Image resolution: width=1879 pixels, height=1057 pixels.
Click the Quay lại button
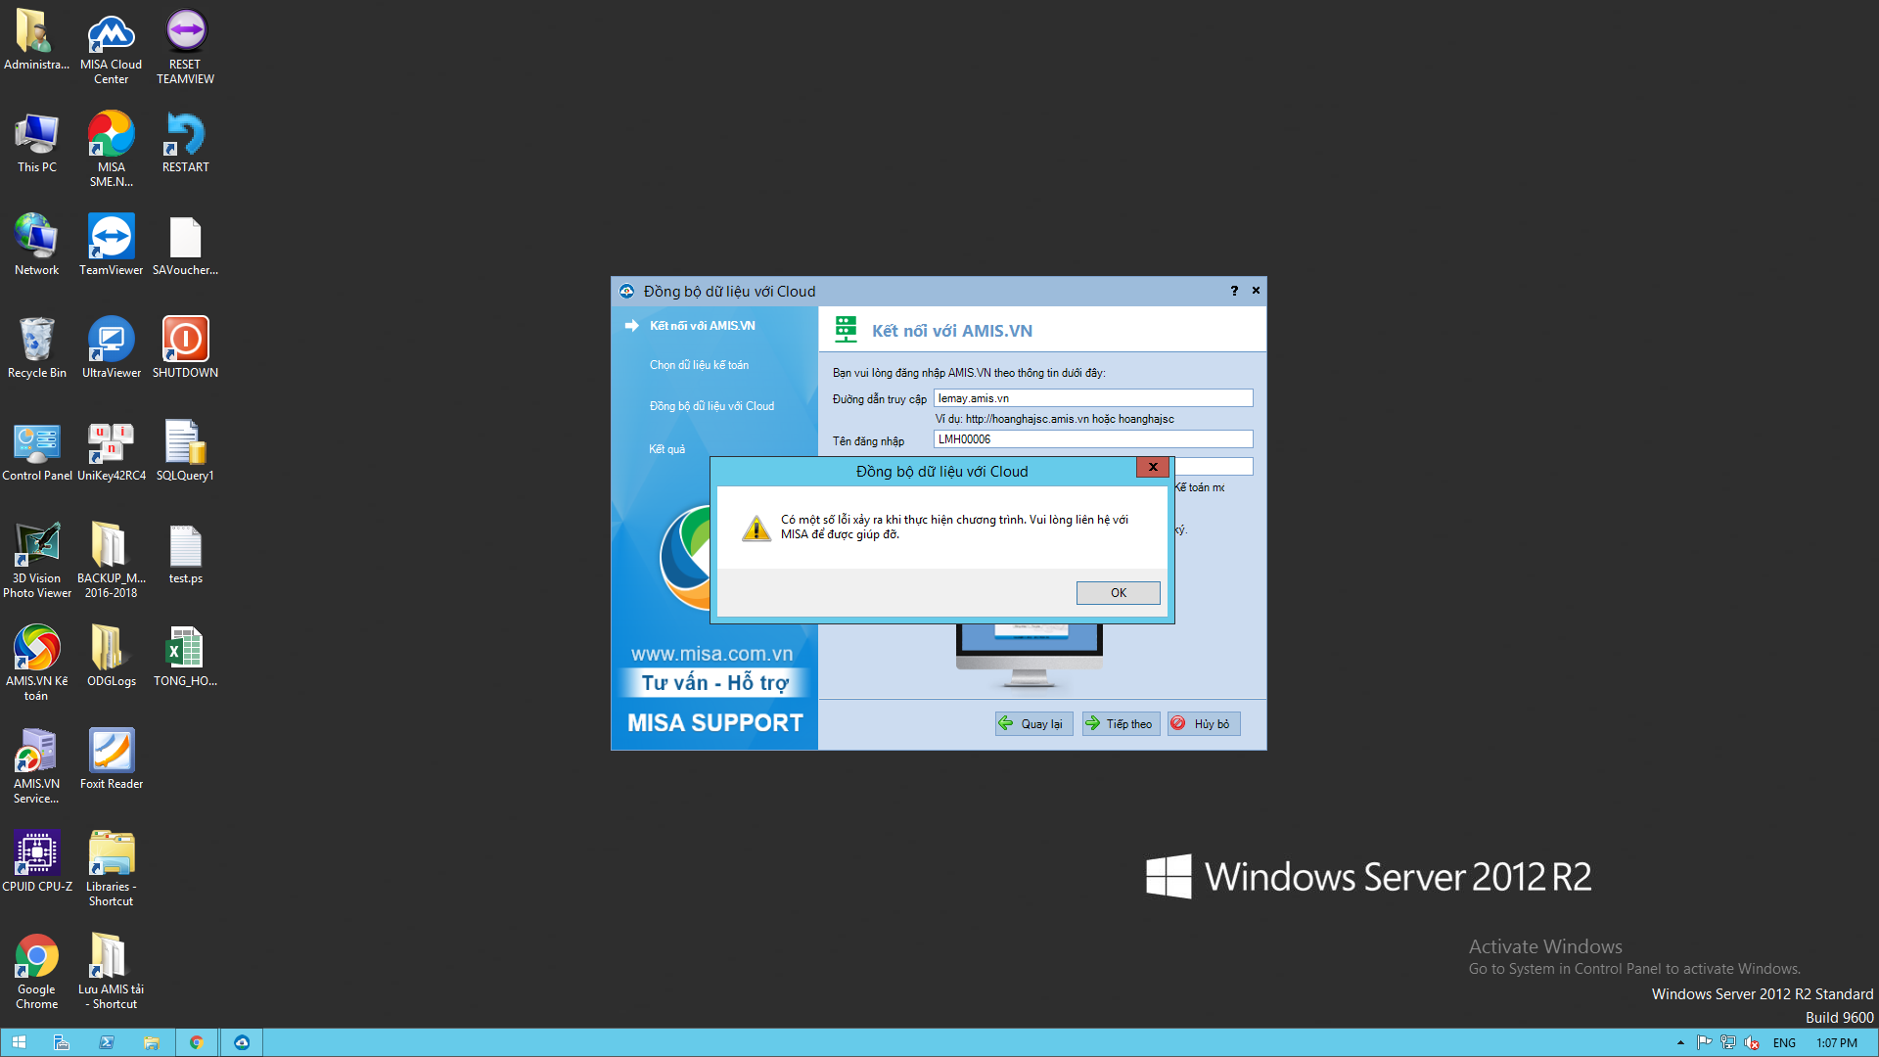tap(1033, 723)
